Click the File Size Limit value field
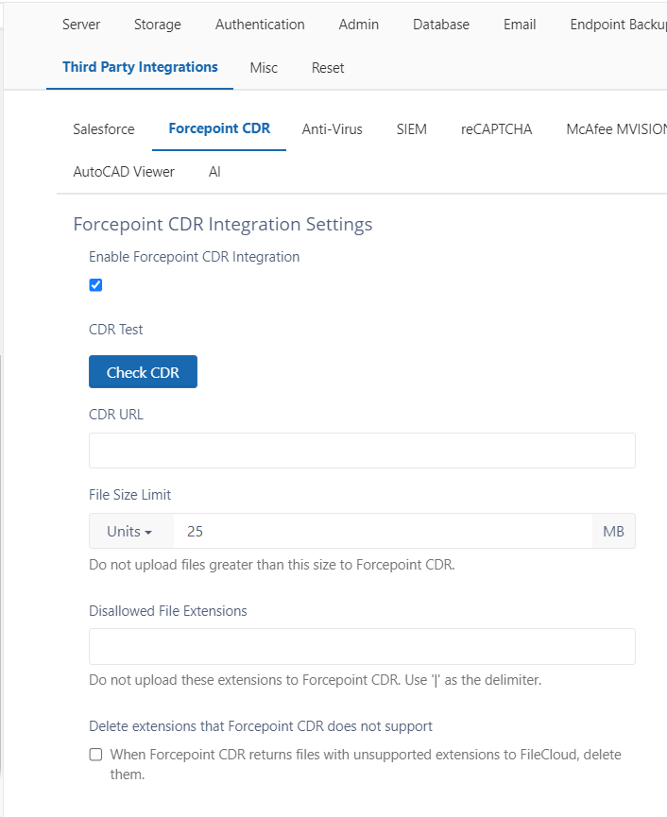The height and width of the screenshot is (817, 667). (x=383, y=531)
